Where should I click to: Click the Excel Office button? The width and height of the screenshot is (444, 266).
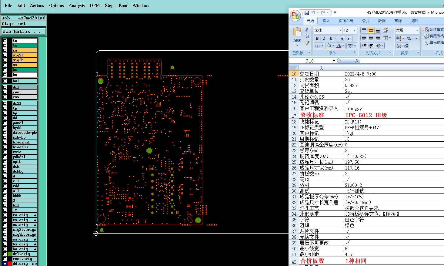(295, 15)
